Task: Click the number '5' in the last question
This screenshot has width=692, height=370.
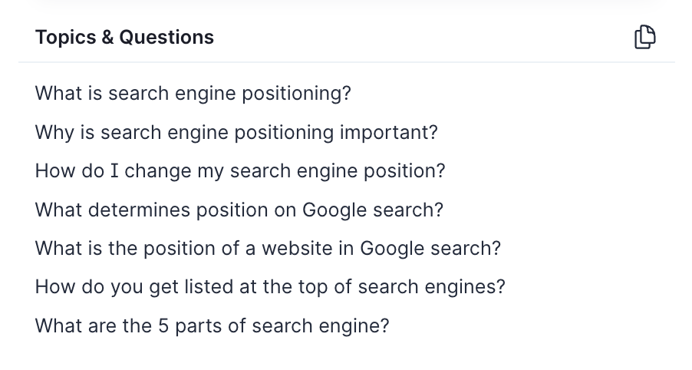Action: tap(163, 325)
